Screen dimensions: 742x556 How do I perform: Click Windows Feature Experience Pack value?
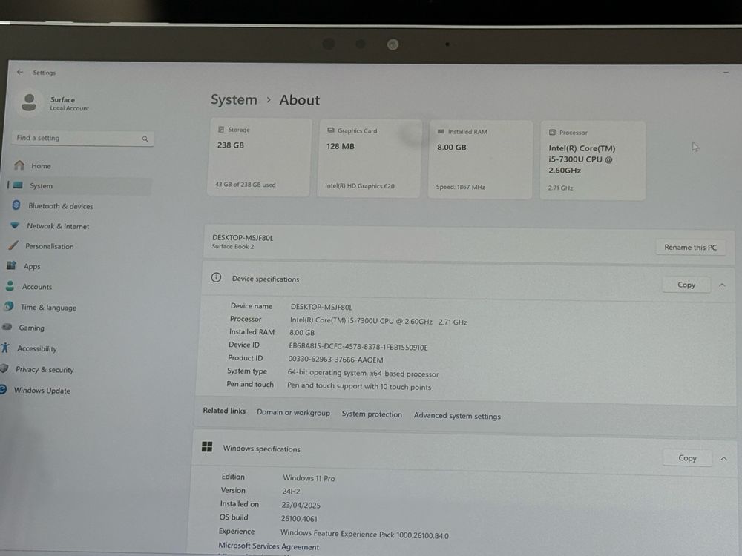tap(364, 535)
